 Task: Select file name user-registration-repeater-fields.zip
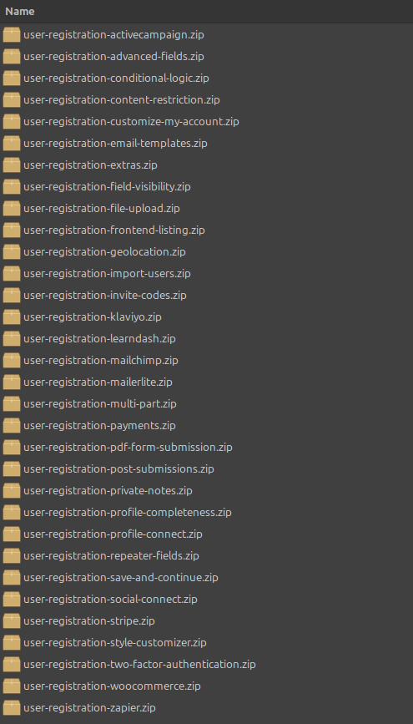[111, 555]
